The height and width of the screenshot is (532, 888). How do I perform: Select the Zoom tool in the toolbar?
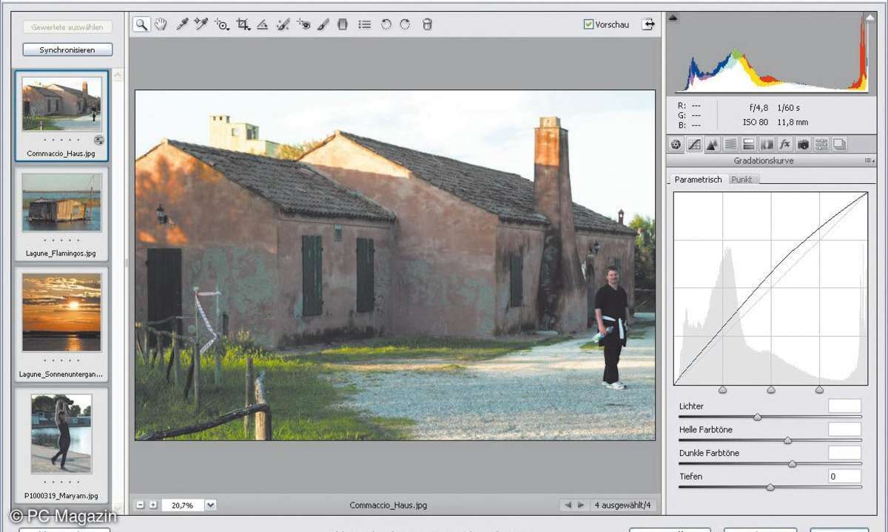(x=141, y=24)
